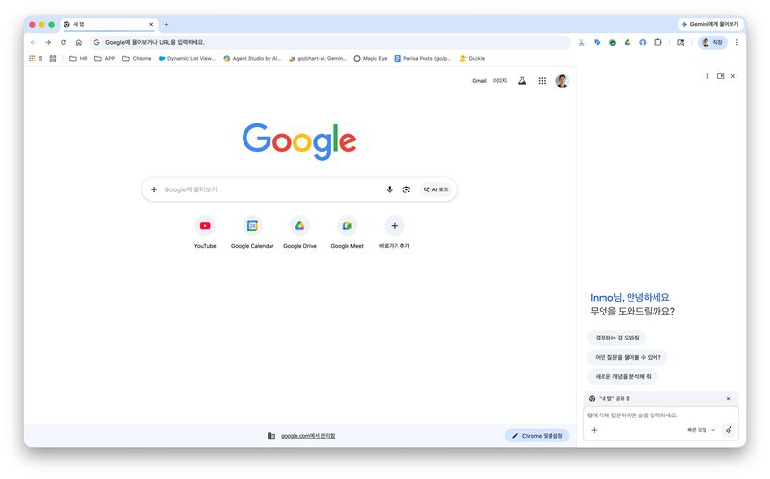Open the Extensions puzzle icon
770x479 pixels.
coord(658,42)
